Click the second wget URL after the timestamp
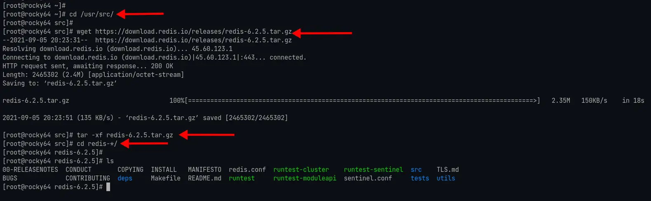 (x=193, y=40)
